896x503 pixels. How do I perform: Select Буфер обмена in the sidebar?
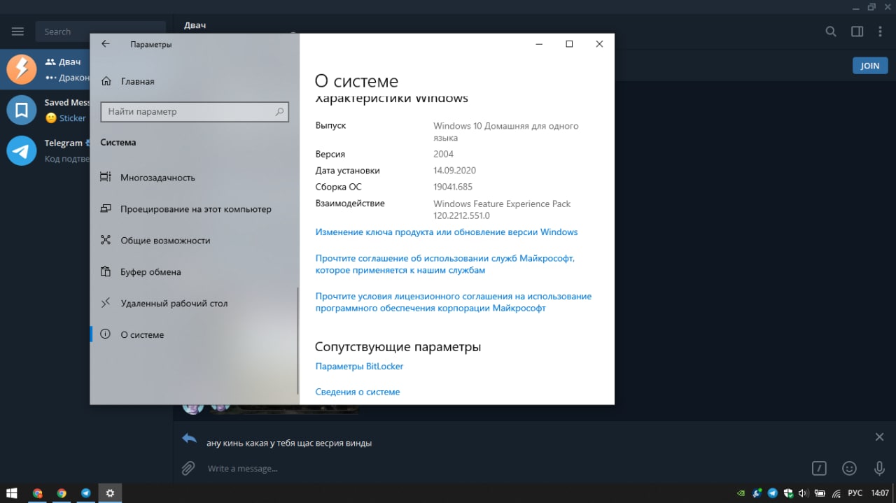pos(195,272)
